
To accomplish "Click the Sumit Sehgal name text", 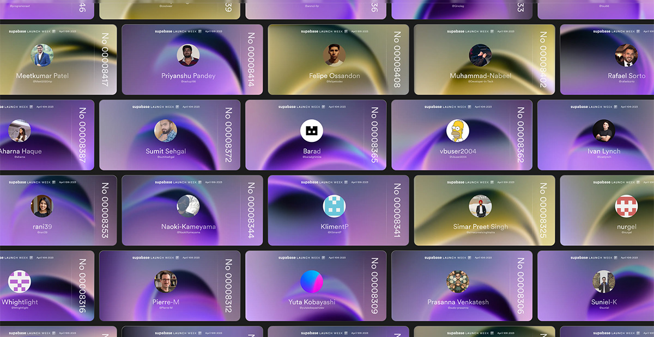I will pyautogui.click(x=166, y=151).
